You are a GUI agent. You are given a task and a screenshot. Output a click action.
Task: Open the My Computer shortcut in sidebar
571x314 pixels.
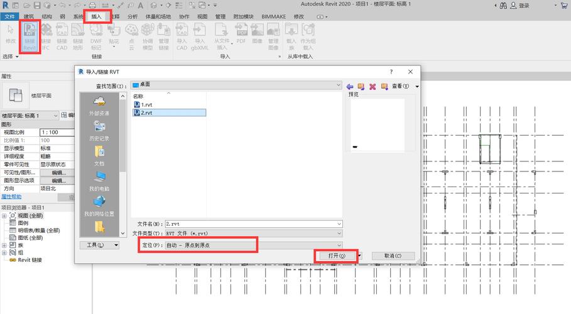click(99, 181)
